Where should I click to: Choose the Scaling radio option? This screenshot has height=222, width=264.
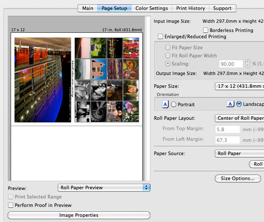click(168, 63)
